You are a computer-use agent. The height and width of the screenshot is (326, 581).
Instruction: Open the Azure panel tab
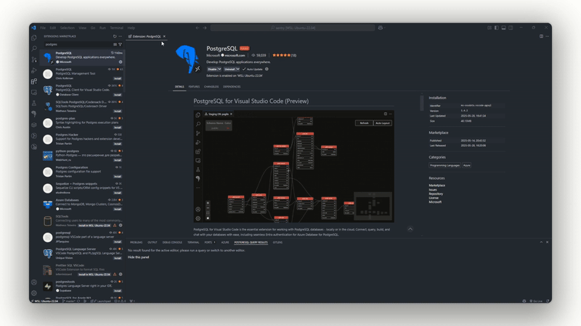(225, 243)
